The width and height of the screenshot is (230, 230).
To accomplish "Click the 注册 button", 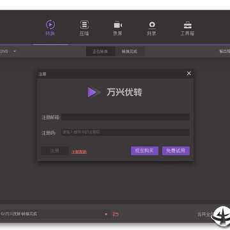I will click(54, 151).
